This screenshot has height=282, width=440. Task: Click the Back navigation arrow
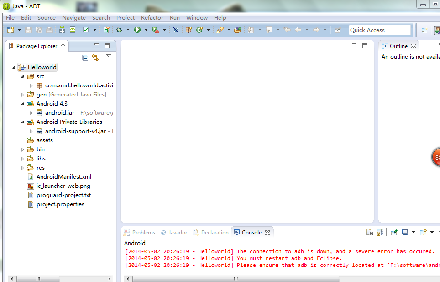pos(298,30)
